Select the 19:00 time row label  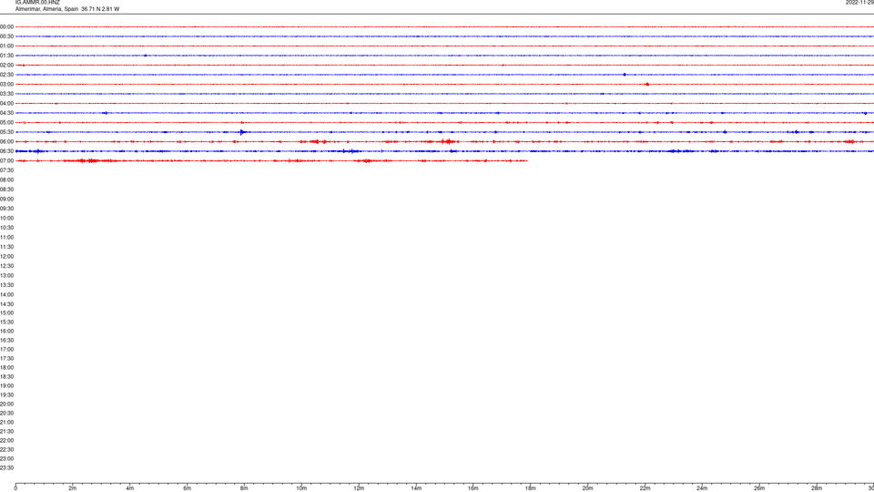coord(6,386)
